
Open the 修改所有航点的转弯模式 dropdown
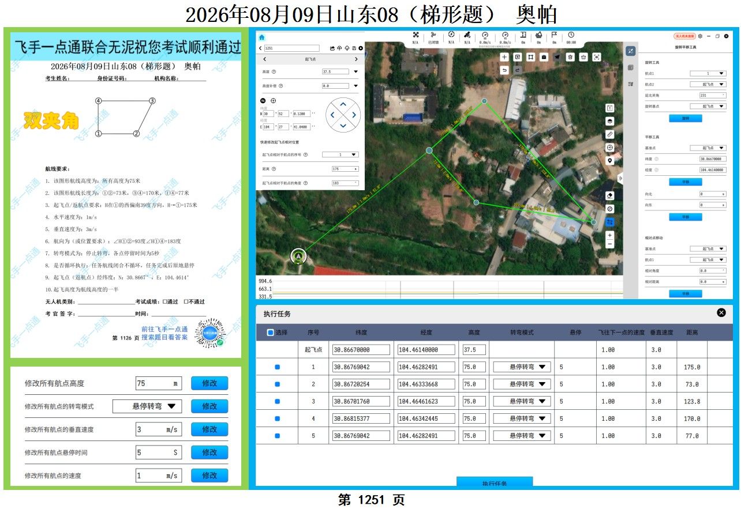click(147, 406)
